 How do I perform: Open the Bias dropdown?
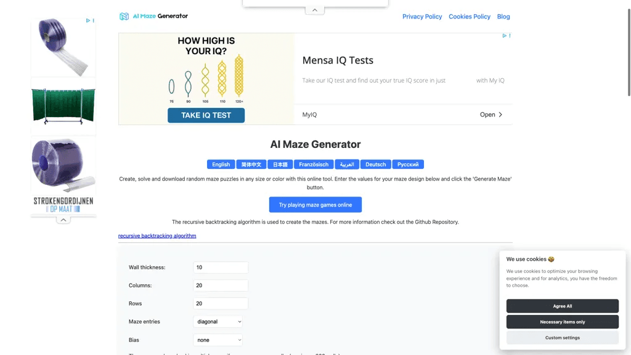[x=218, y=340]
